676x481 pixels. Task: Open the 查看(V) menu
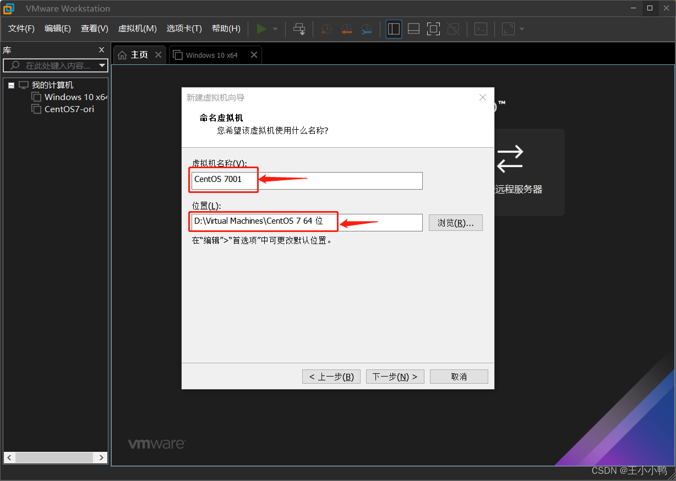95,29
